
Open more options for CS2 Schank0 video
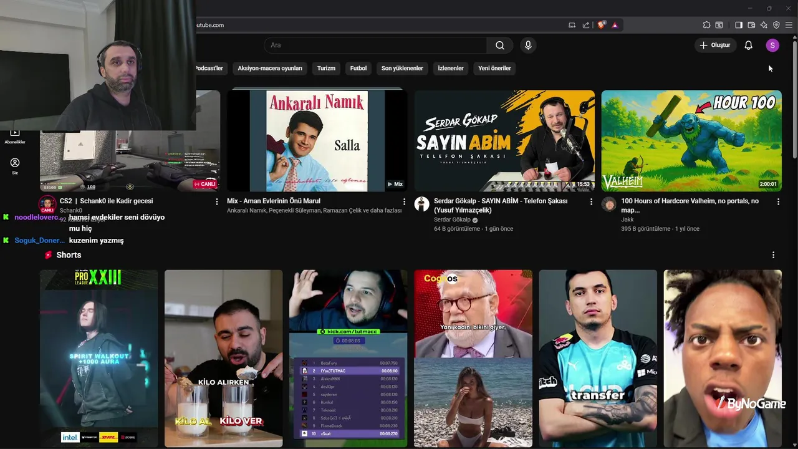click(217, 201)
